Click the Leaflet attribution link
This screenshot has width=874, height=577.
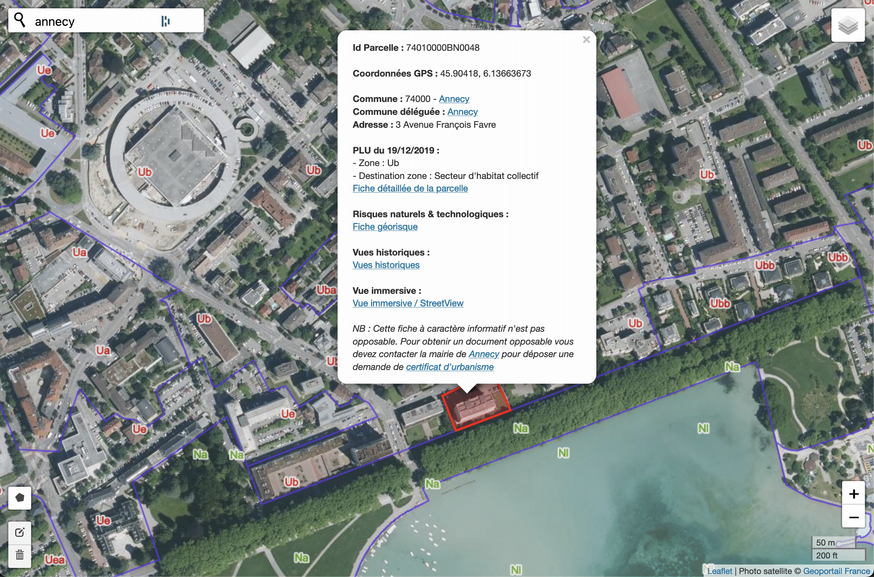tap(719, 571)
